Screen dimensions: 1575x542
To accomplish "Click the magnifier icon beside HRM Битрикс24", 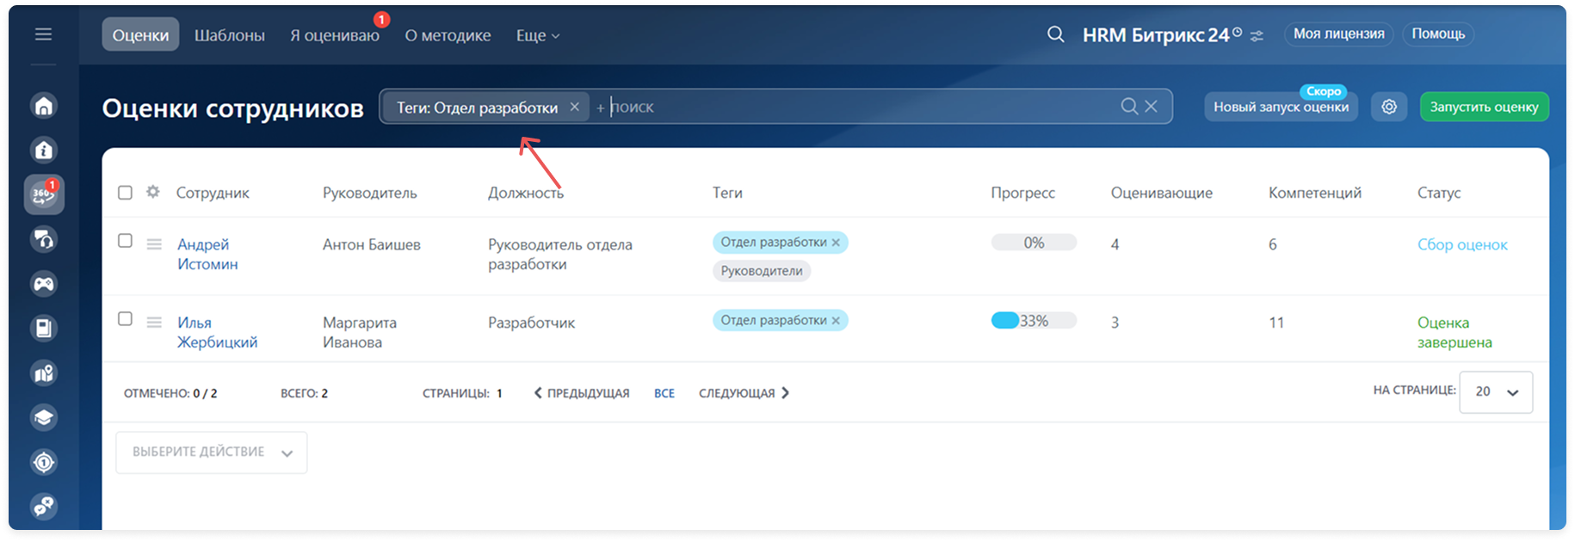I will coord(1055,34).
